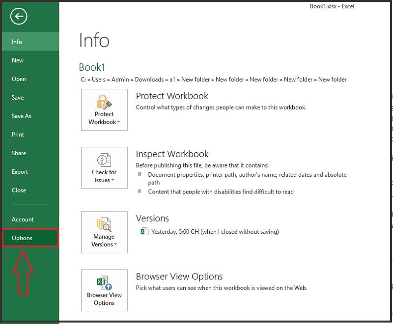Click the Browser View Options button
Screen dimensions: 393x324
click(104, 290)
